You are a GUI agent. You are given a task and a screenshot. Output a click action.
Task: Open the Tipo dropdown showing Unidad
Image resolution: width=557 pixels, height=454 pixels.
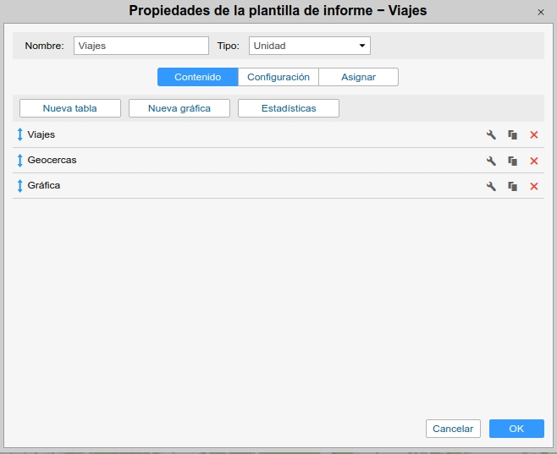coord(310,46)
